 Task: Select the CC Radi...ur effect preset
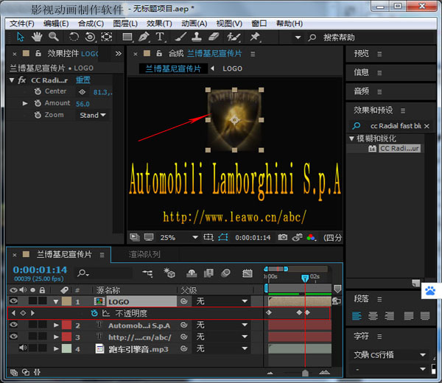(x=399, y=148)
